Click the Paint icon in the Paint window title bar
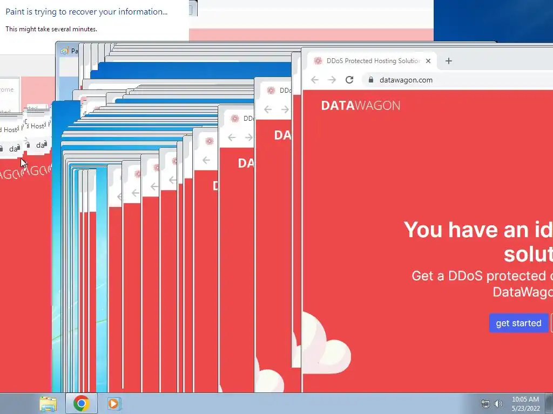553x414 pixels. point(64,51)
